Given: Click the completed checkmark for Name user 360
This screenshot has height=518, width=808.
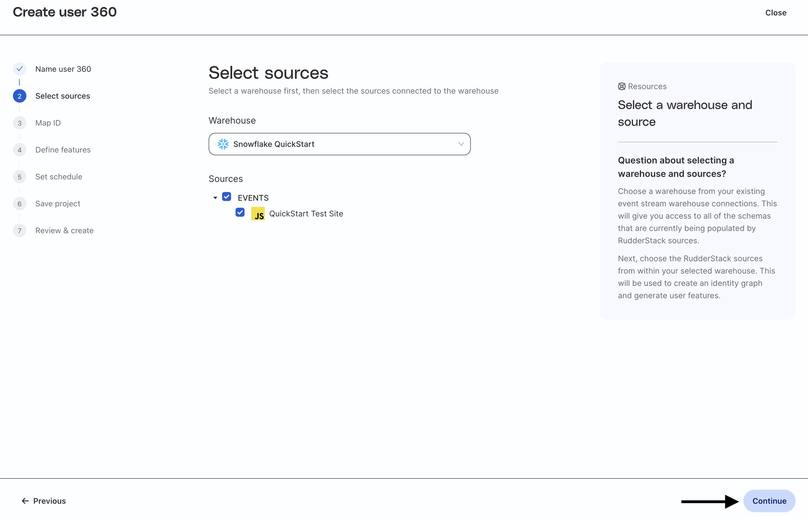Looking at the screenshot, I should click(x=20, y=69).
